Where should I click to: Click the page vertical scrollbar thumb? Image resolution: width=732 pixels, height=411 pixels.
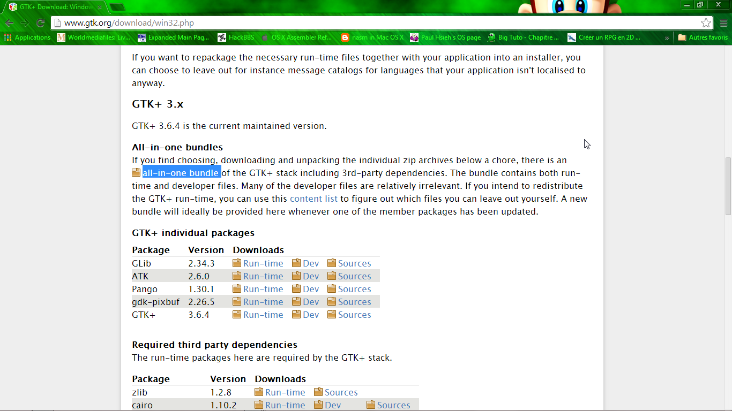(x=727, y=185)
